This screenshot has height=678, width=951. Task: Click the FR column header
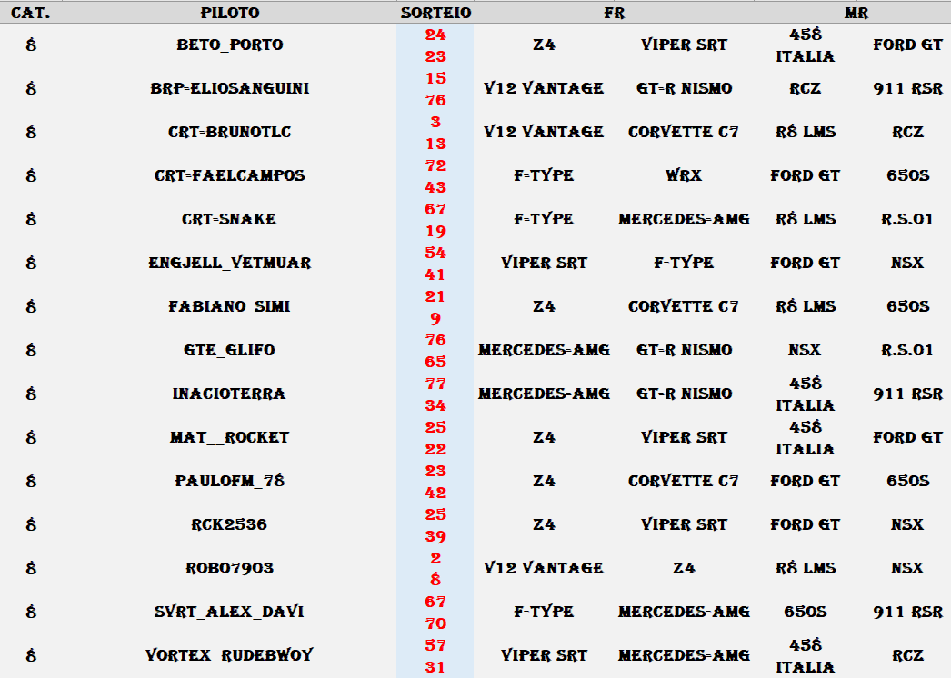pos(614,13)
